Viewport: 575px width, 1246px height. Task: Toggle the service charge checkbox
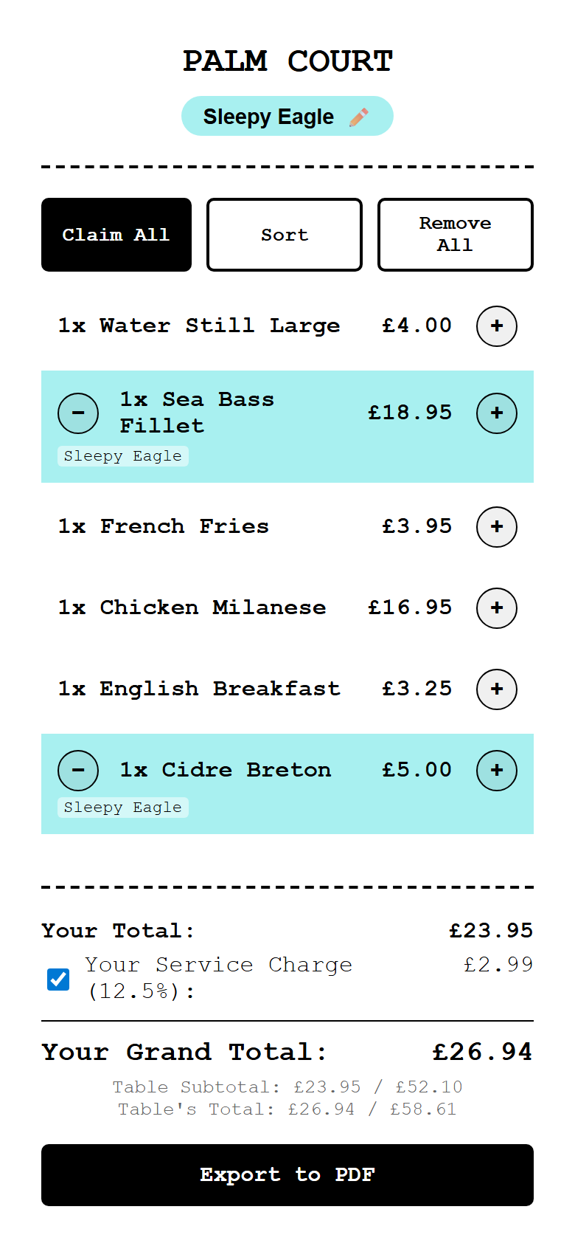(58, 980)
